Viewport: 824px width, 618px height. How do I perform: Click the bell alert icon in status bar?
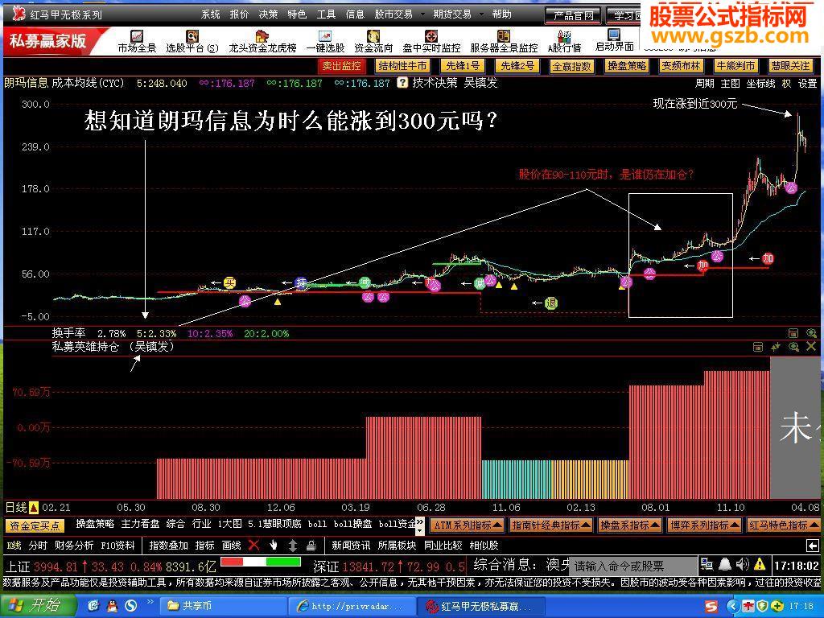pos(725,565)
